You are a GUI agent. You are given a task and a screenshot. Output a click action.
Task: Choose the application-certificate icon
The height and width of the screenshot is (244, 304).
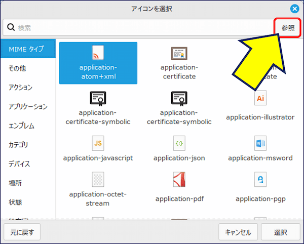[179, 62]
